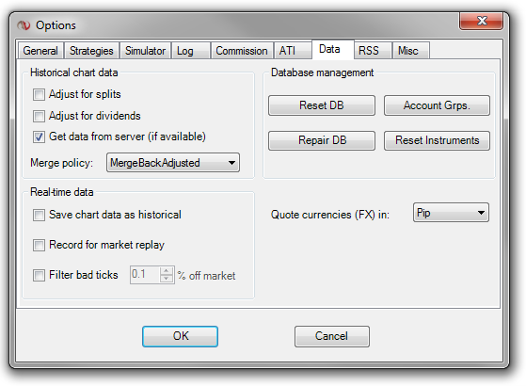Click the Cancel button
Image resolution: width=526 pixels, height=386 pixels.
(332, 336)
